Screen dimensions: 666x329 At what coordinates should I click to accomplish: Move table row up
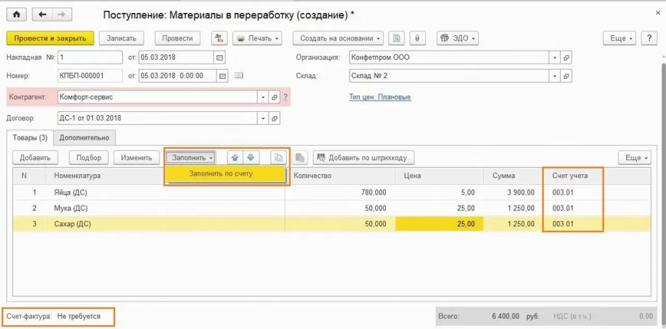pos(235,157)
